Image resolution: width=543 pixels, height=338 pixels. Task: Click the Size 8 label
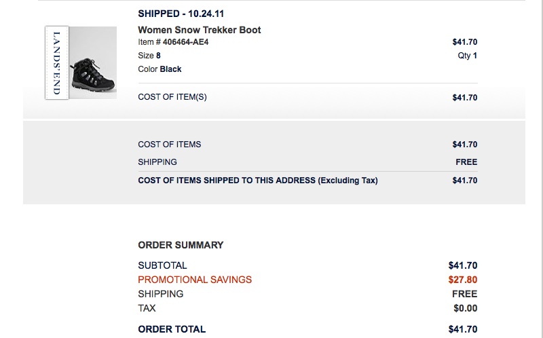point(149,56)
